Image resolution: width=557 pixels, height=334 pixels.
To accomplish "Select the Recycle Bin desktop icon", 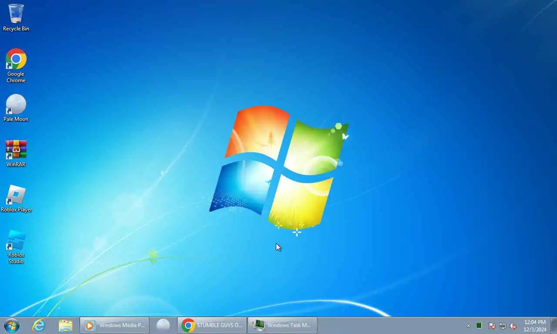I will coord(16,18).
